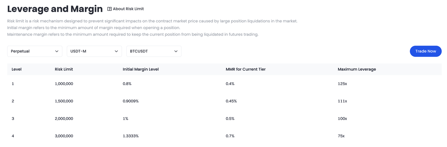Image resolution: width=447 pixels, height=147 pixels.
Task: Click the Leverage and Margin page heading
Action: (x=55, y=9)
